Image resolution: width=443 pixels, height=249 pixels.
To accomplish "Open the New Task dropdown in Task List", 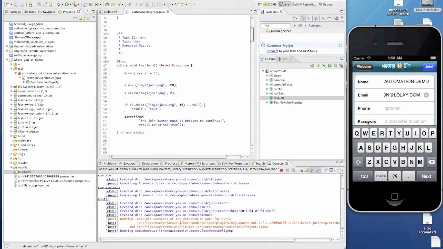I will [x=297, y=18].
